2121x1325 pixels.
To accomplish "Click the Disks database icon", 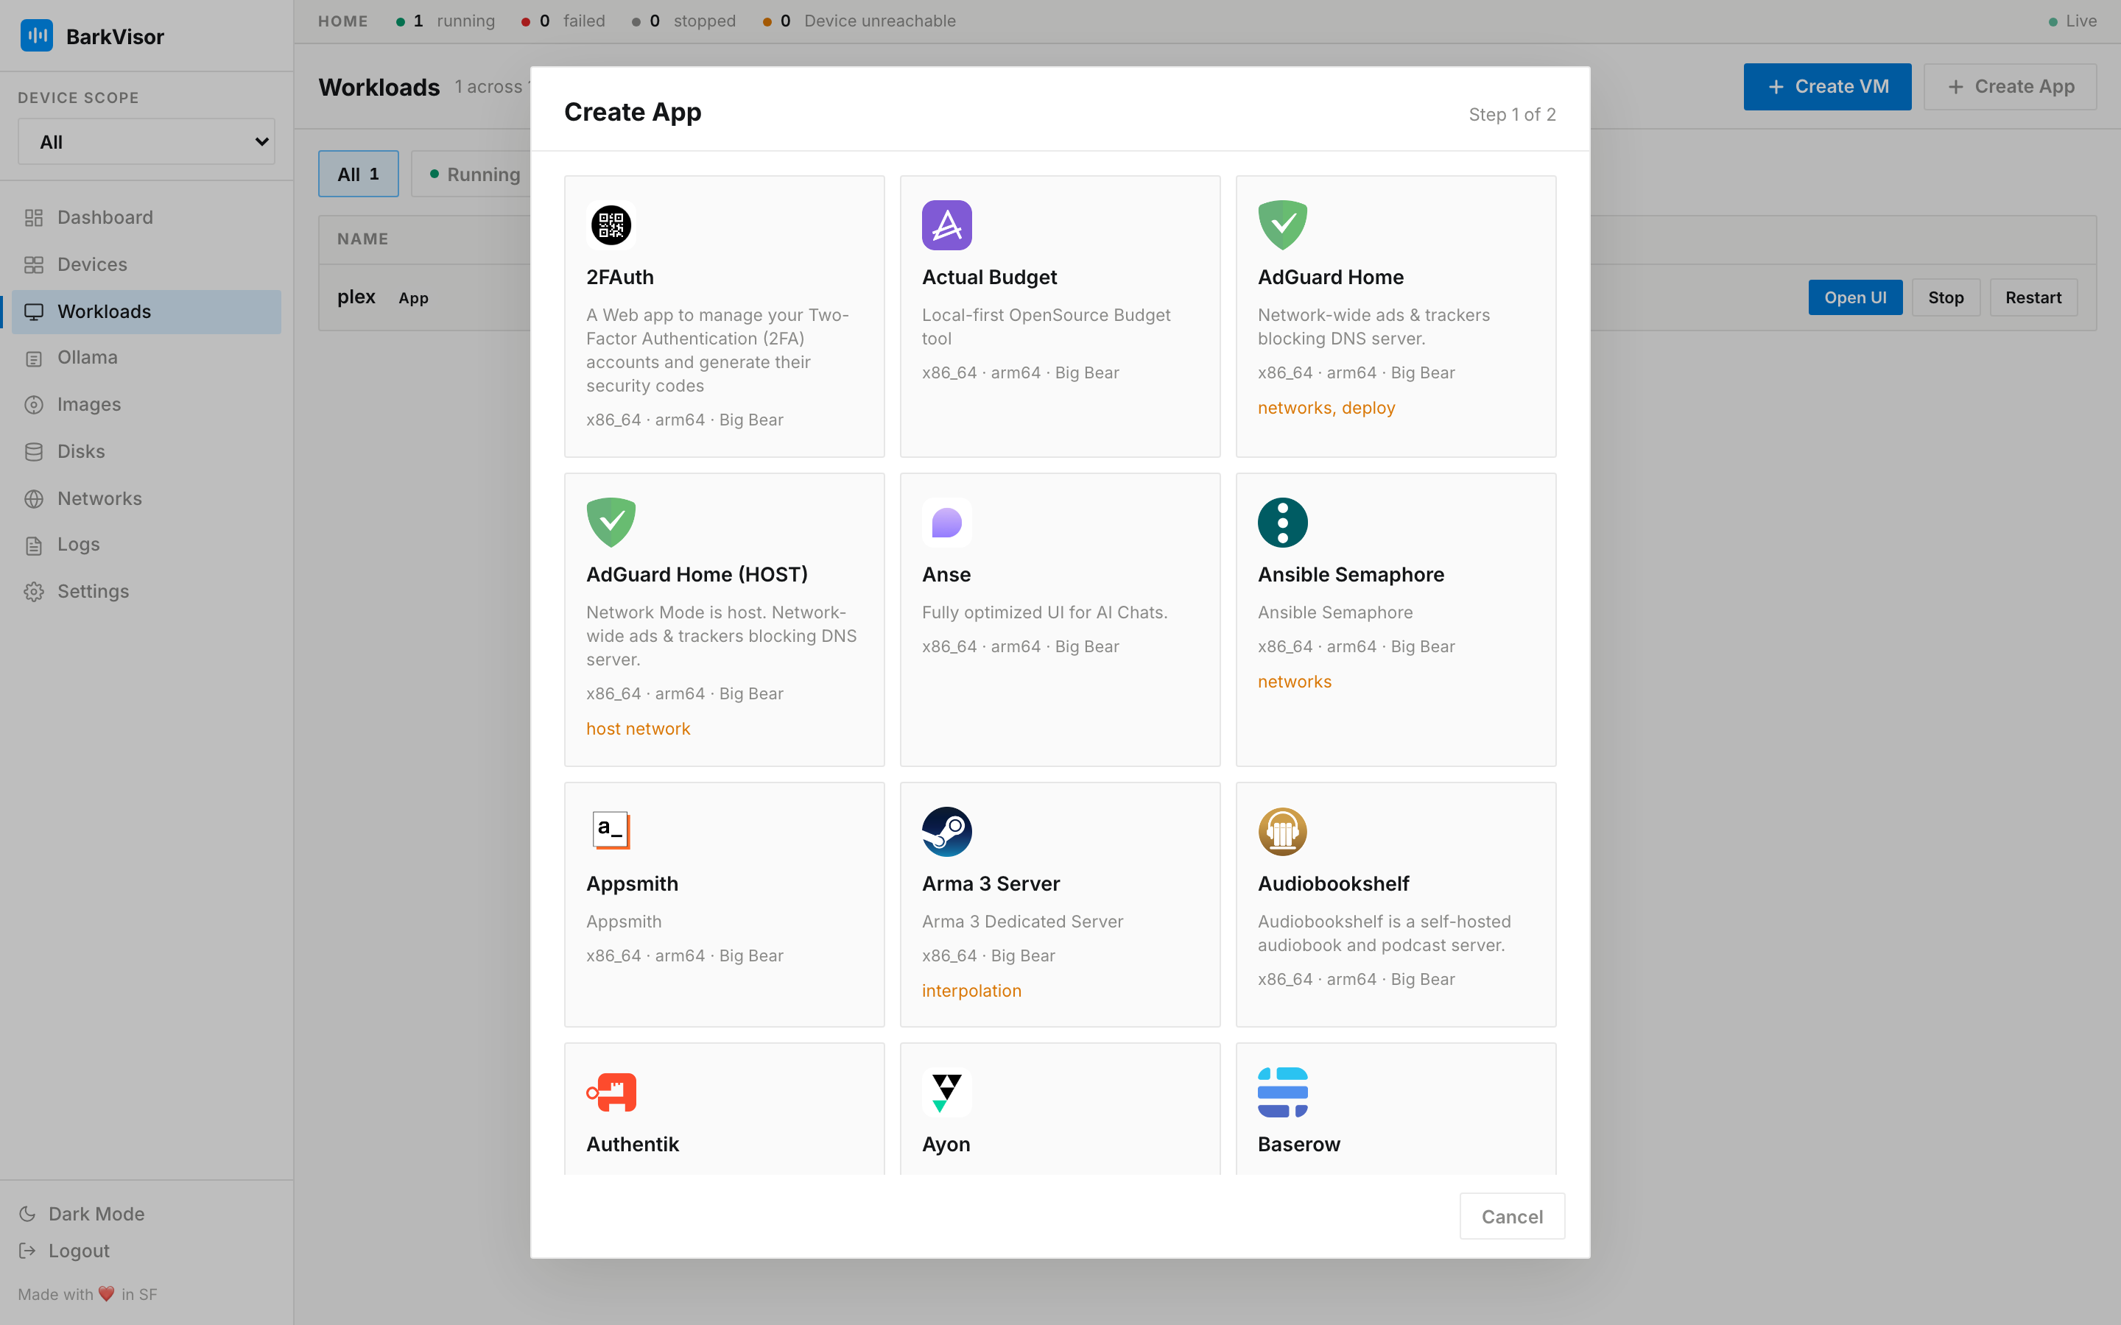I will pyautogui.click(x=34, y=452).
